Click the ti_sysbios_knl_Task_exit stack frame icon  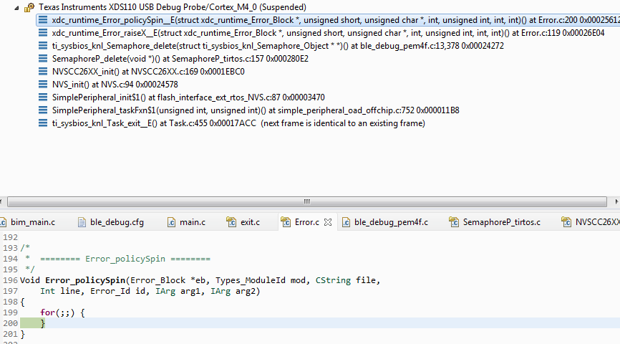[x=43, y=123]
